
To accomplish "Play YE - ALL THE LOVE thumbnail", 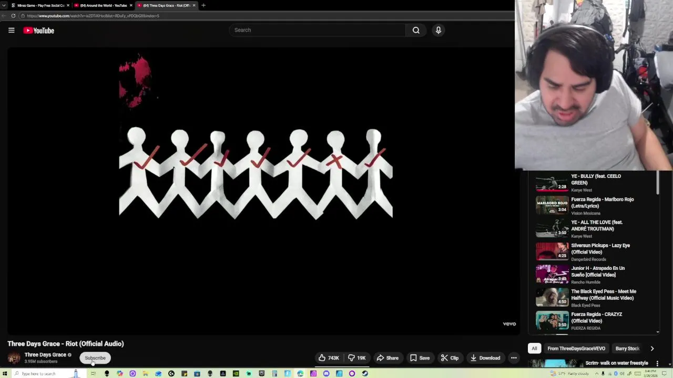I will tap(552, 229).
